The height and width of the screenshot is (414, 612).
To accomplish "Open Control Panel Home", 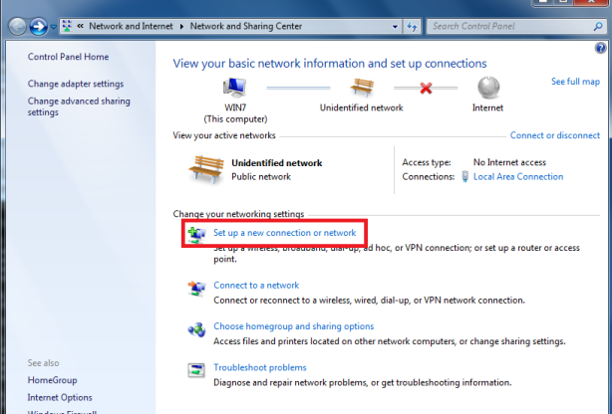I will 68,57.
